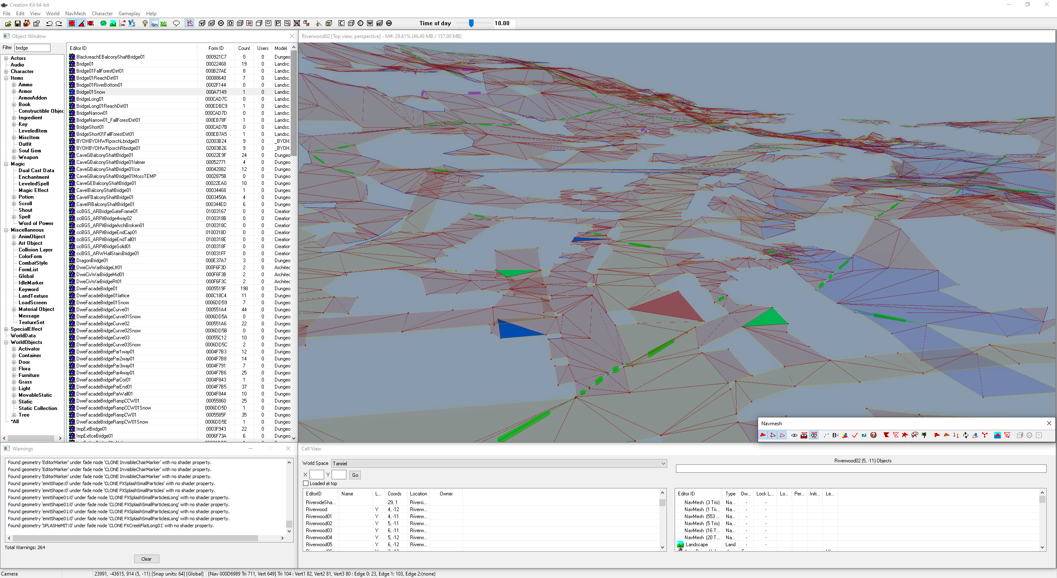The height and width of the screenshot is (578, 1057).
Task: Toggle snap to angle mode
Action: coord(81,24)
